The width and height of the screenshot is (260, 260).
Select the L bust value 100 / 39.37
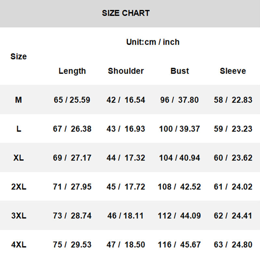pos(179,129)
